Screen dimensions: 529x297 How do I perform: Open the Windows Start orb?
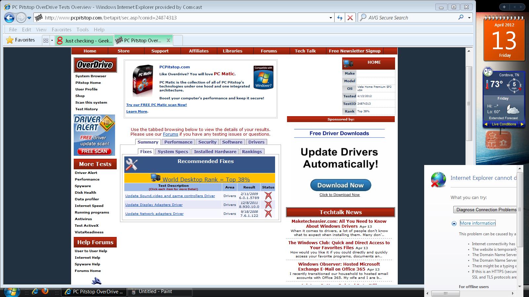point(11,292)
